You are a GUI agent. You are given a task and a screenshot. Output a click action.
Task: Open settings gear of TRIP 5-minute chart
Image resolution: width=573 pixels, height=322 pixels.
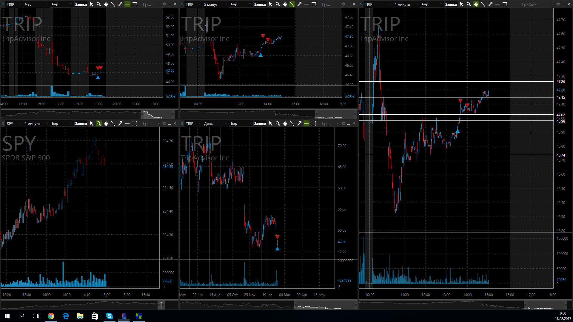pyautogui.click(x=343, y=4)
